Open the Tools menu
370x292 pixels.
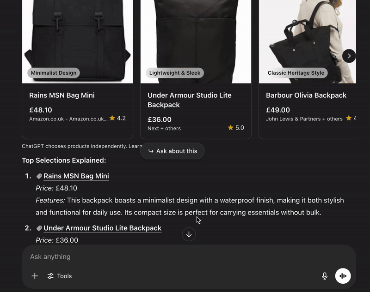(x=60, y=276)
